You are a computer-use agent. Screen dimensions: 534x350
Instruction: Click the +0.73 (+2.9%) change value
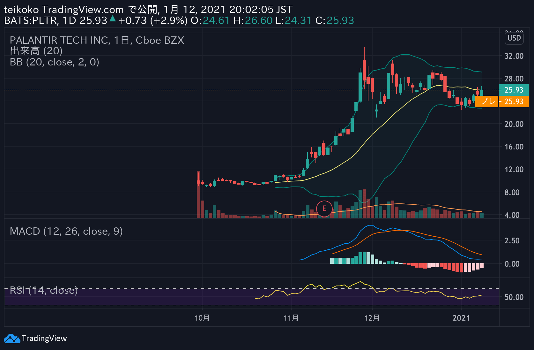pos(153,20)
